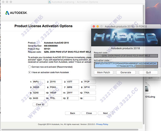Click Quit button in X-FORCE window
The image size is (161, 131).
click(x=148, y=73)
